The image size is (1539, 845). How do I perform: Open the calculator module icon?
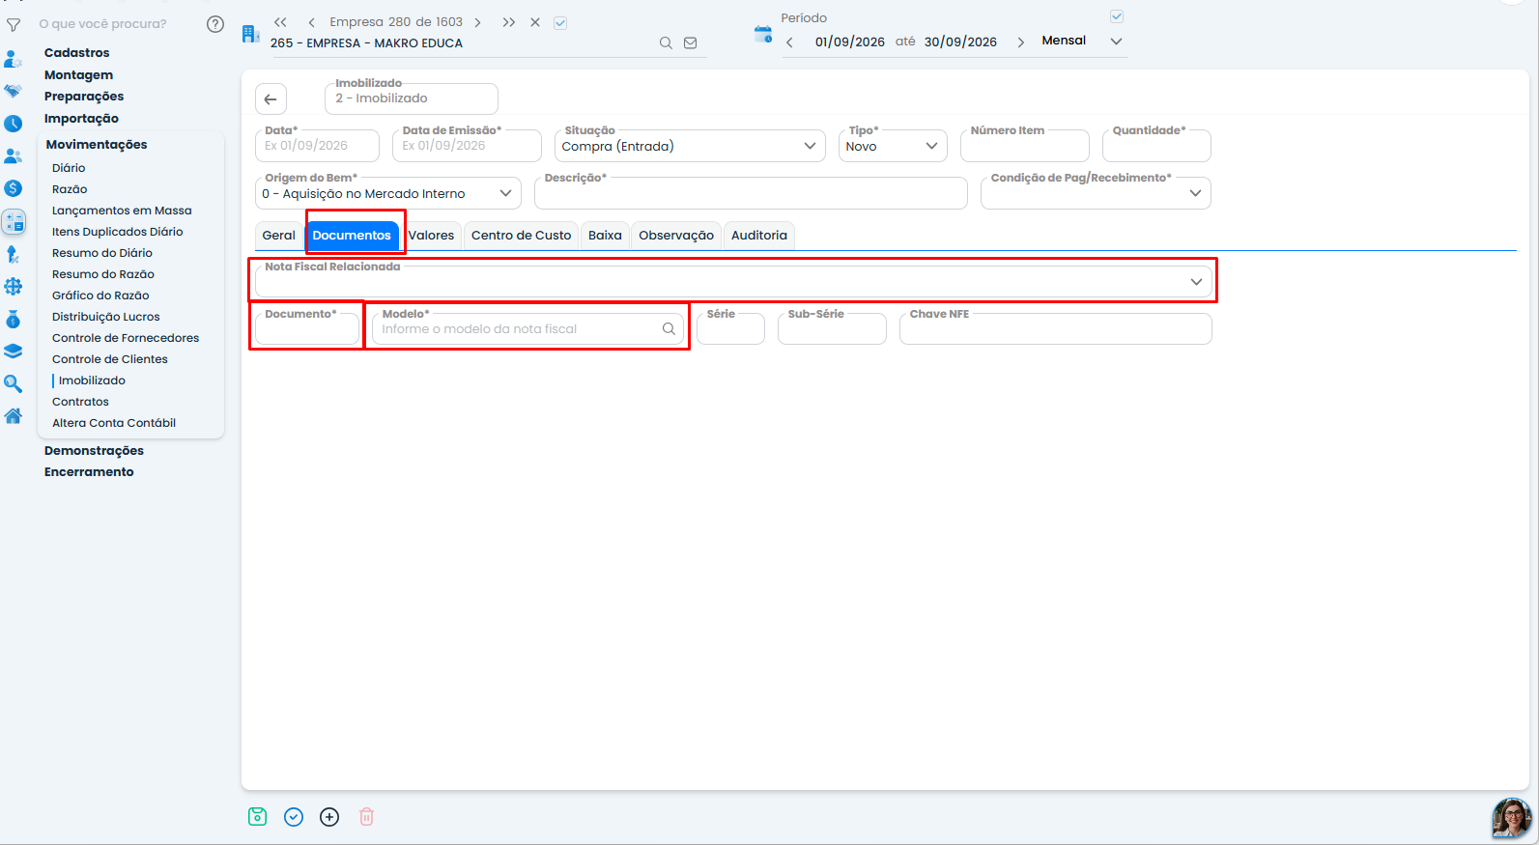[14, 221]
